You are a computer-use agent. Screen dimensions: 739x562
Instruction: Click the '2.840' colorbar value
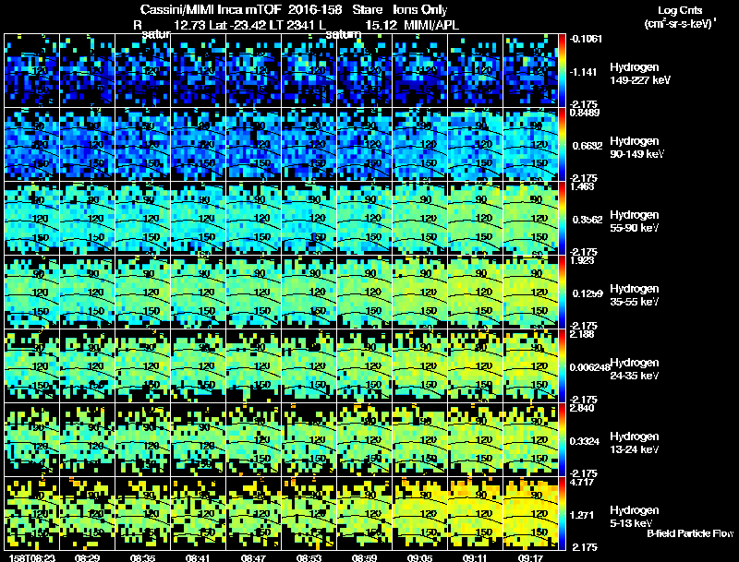[x=582, y=408]
